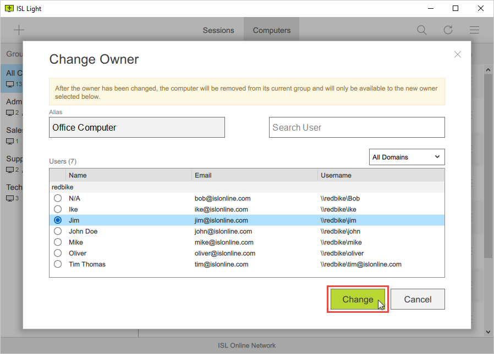The image size is (494, 354).
Task: Click the Alias field showing Office Computer
Action: point(136,127)
